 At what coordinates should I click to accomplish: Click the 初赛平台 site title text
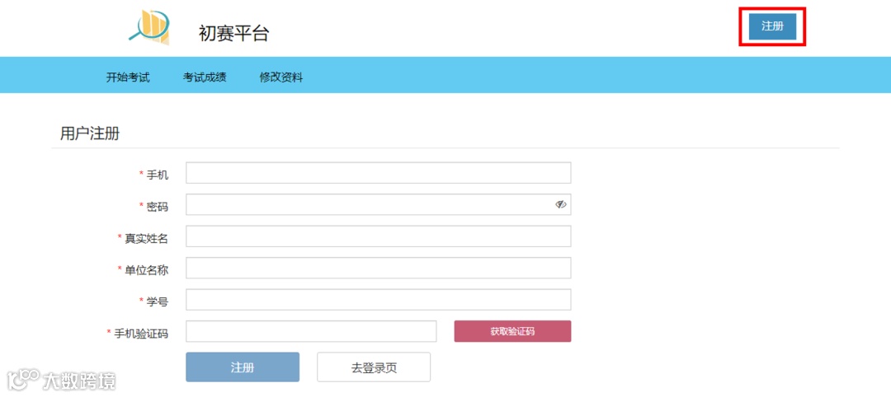[x=233, y=34]
